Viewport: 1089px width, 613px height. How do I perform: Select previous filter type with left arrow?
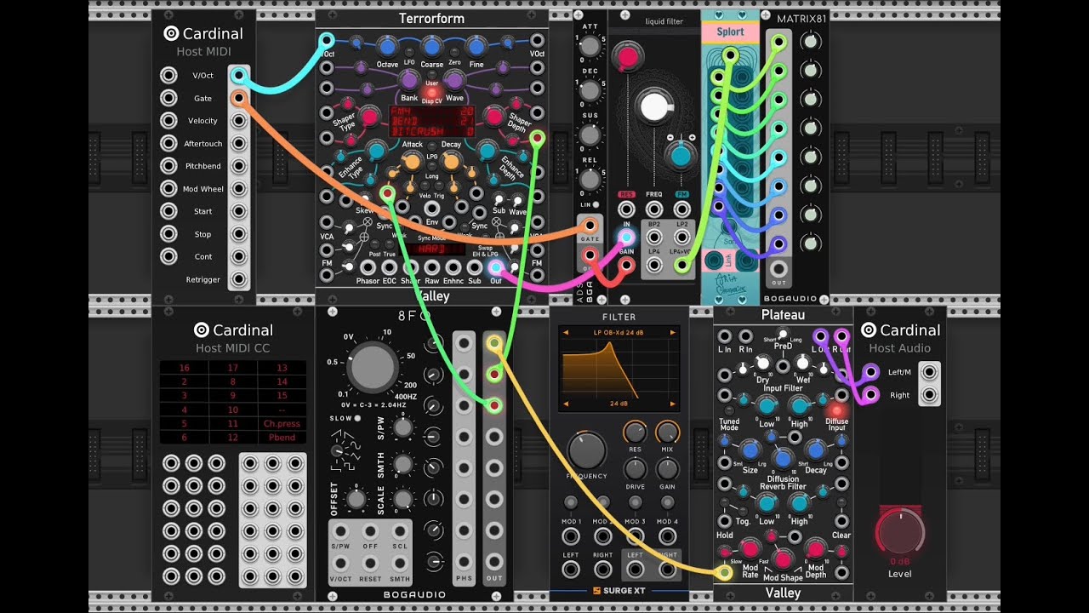(564, 332)
